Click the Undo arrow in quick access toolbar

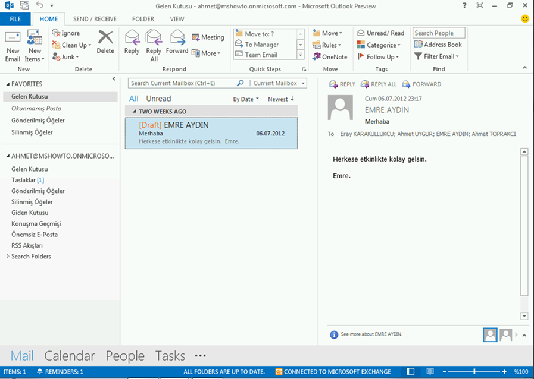click(39, 5)
